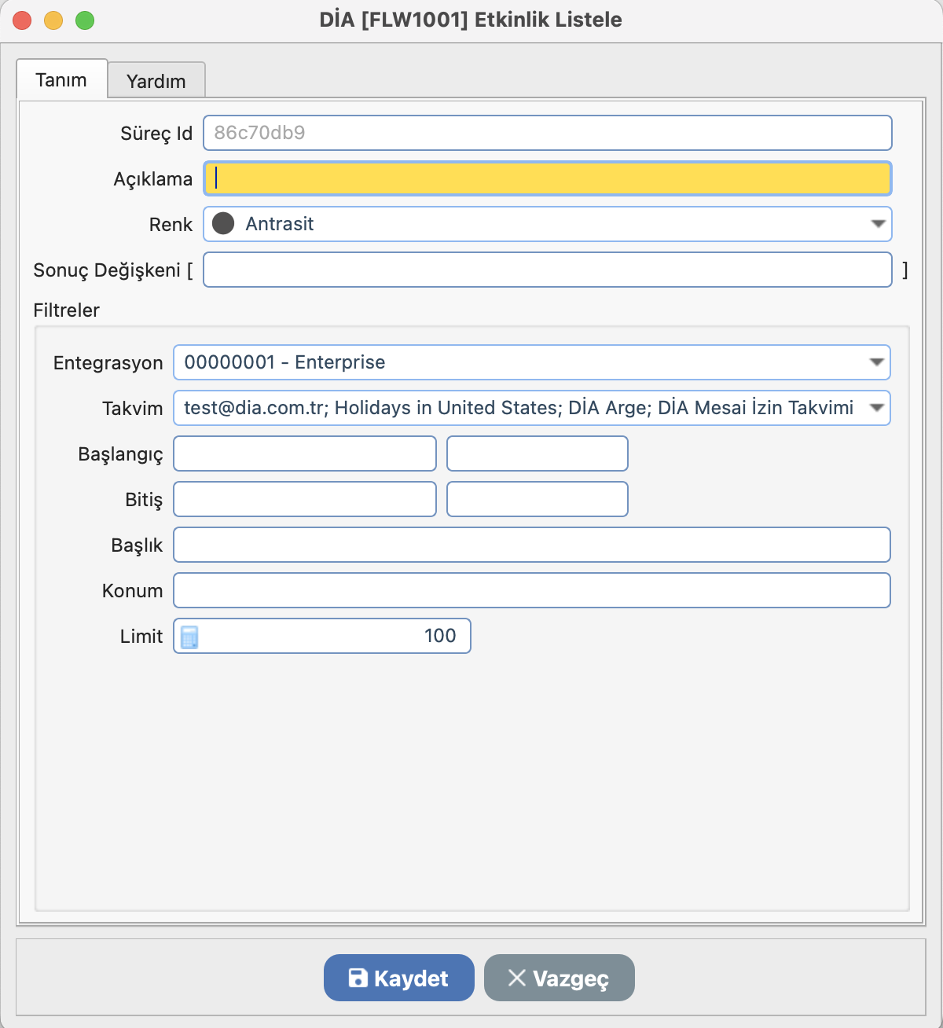Click the Sonuç Değişkeni input field
This screenshot has width=943, height=1028.
[x=547, y=270]
